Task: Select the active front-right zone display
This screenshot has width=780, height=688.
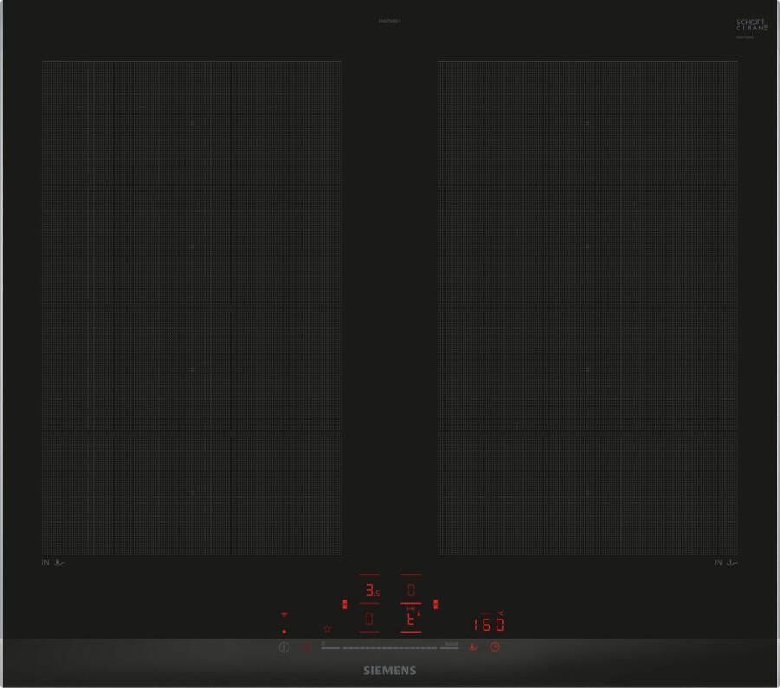Action: pos(411,619)
